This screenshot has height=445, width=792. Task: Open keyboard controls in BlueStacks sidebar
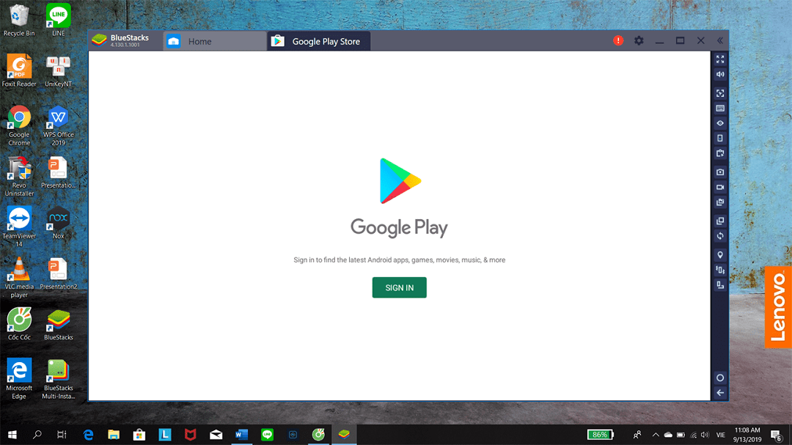(x=720, y=109)
